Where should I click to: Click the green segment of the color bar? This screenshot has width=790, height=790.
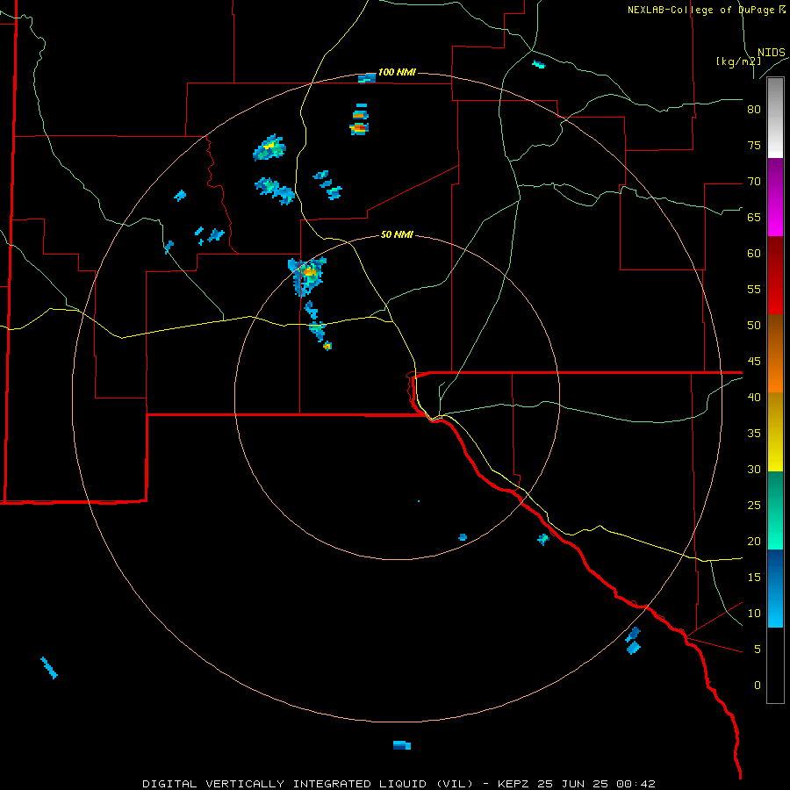775,510
